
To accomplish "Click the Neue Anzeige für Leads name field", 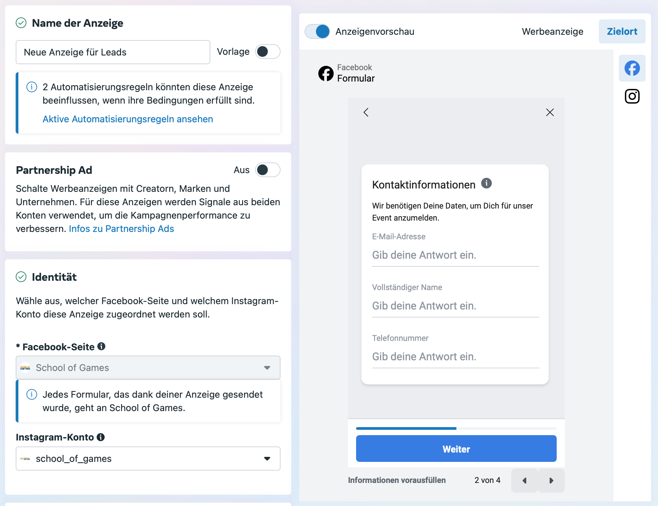I will tap(113, 52).
